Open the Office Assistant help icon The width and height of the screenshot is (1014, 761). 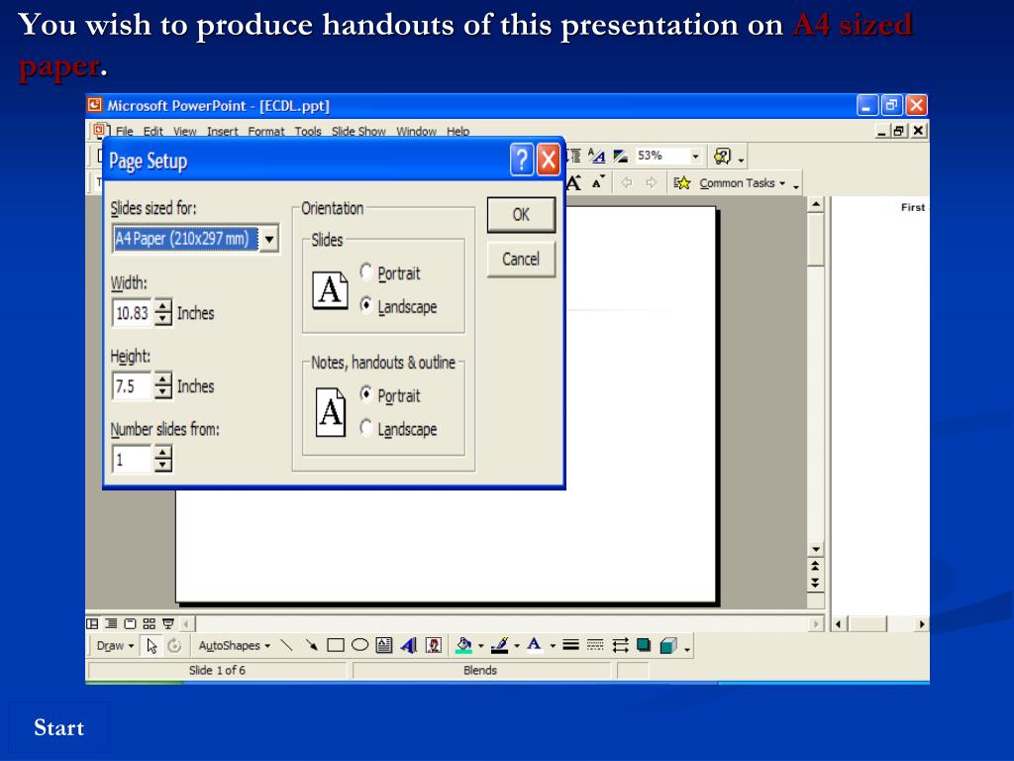(722, 157)
